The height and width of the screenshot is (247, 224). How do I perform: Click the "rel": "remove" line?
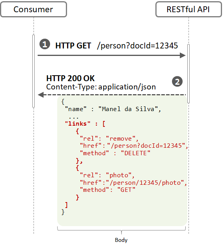(x=109, y=139)
